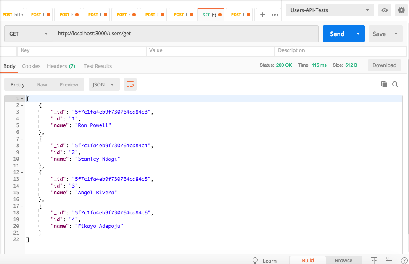The height and width of the screenshot is (264, 409).
Task: Open the Users-API-Tests environment dropdown
Action: [329, 10]
